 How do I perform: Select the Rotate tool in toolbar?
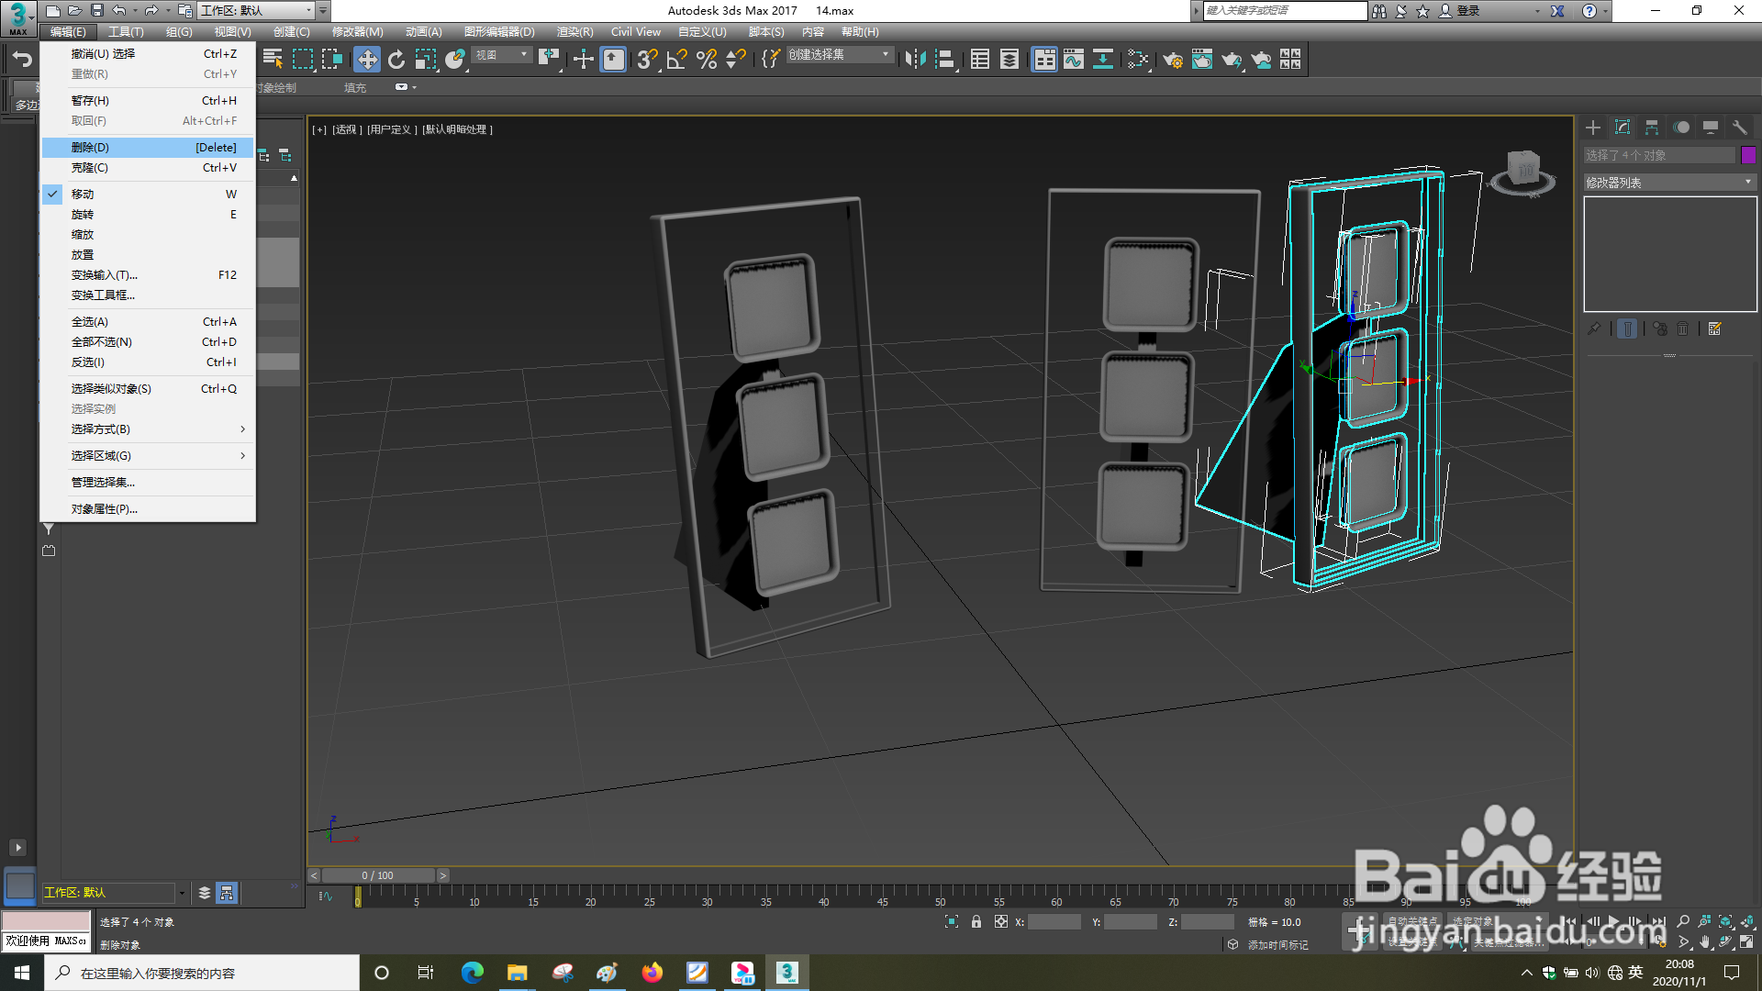click(396, 60)
